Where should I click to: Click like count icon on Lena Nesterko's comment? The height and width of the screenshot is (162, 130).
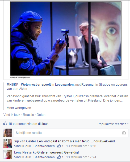coord(59,157)
